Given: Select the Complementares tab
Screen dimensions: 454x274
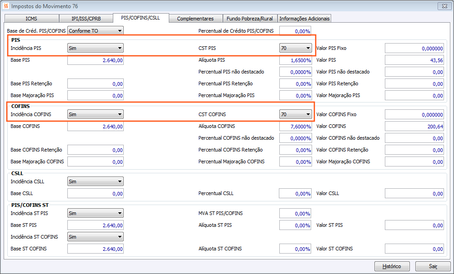Looking at the screenshot, I should 195,19.
